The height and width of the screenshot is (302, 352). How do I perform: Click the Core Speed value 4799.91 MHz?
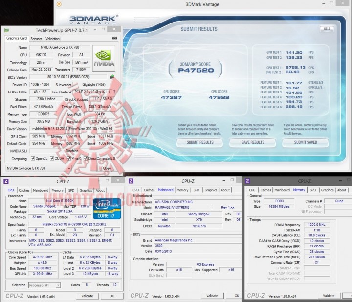tap(43, 257)
